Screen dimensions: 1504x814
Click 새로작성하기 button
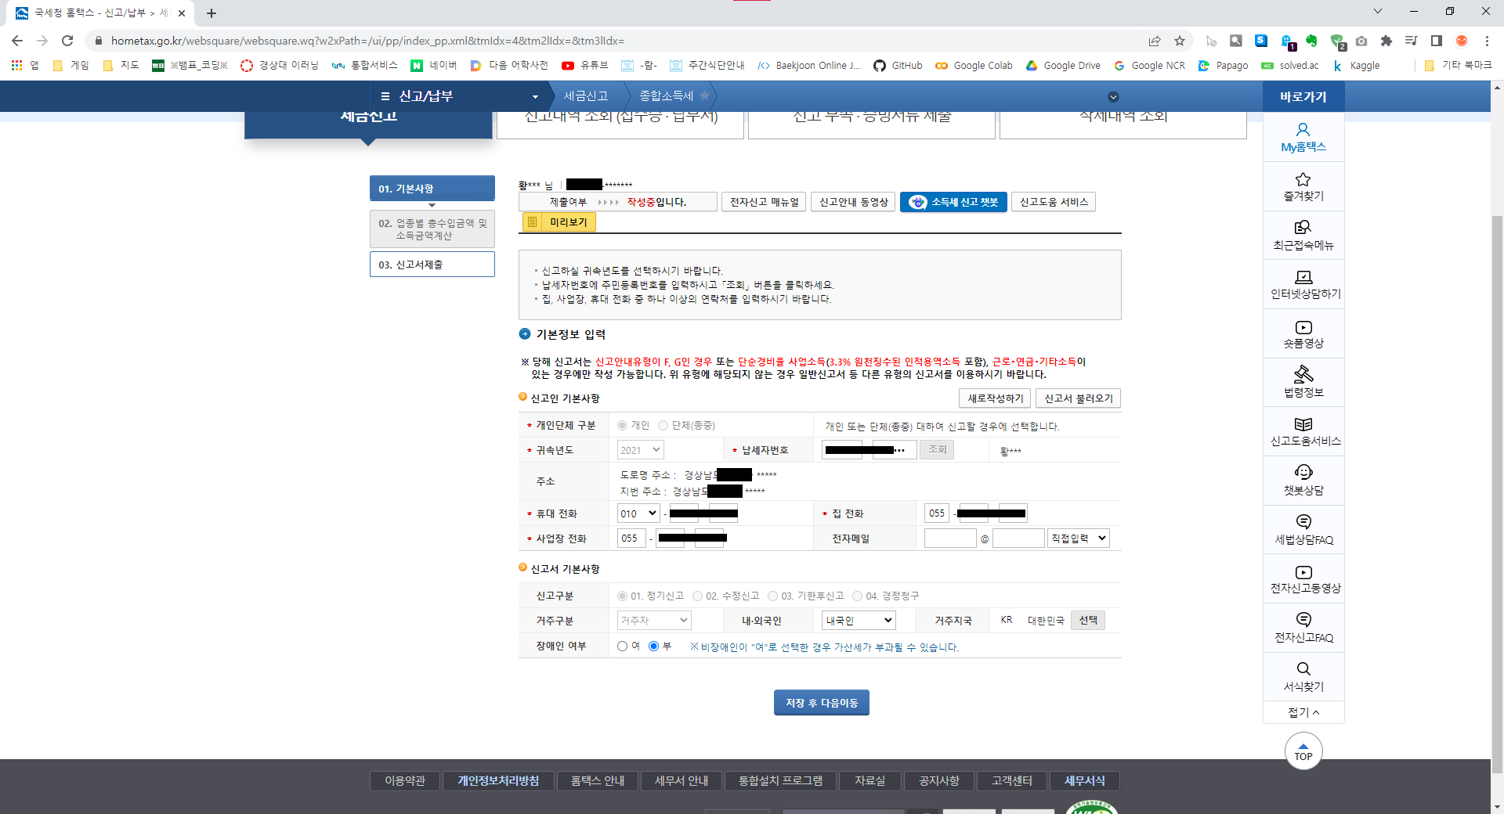995,398
